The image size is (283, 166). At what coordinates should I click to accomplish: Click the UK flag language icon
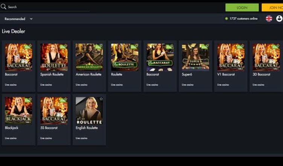269,18
